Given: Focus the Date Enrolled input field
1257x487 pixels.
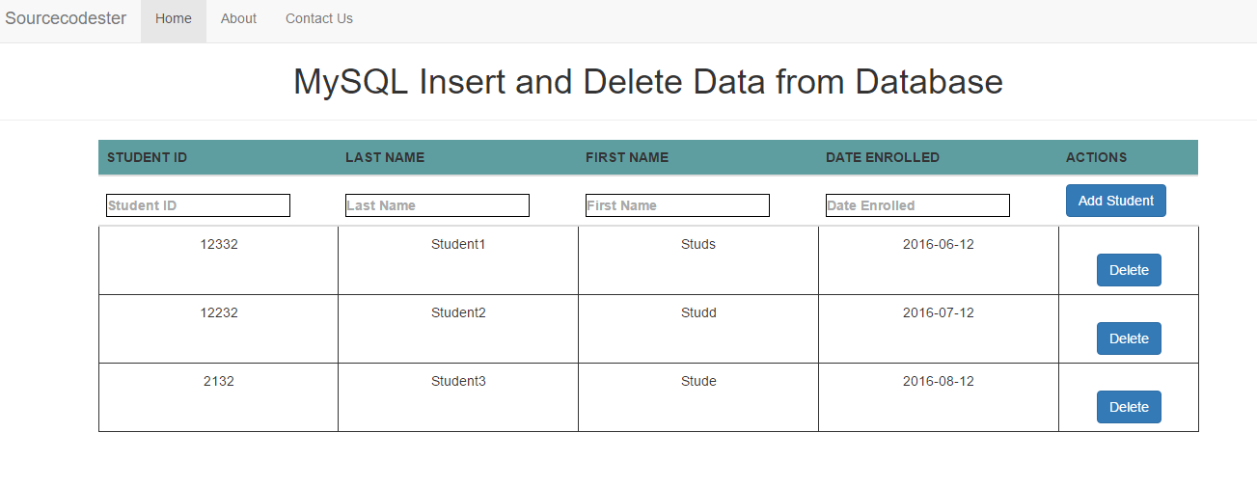Looking at the screenshot, I should (917, 205).
